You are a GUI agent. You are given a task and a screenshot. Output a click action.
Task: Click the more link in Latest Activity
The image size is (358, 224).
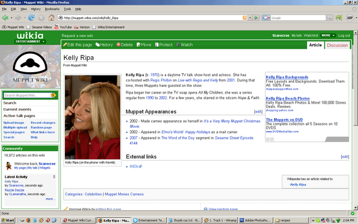coord(50,199)
